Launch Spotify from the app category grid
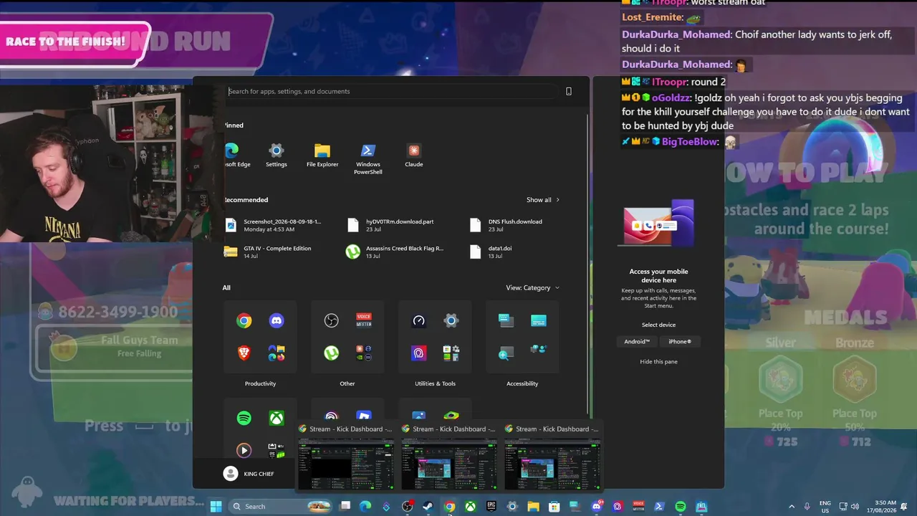Viewport: 917px width, 516px height. 244,418
